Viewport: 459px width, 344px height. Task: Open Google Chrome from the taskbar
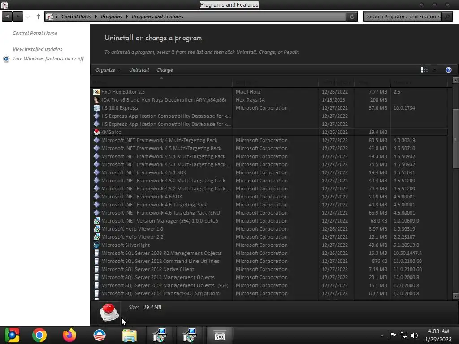tap(39, 335)
